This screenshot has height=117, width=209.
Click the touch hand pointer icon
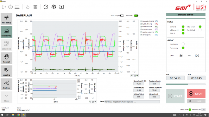(28, 7)
